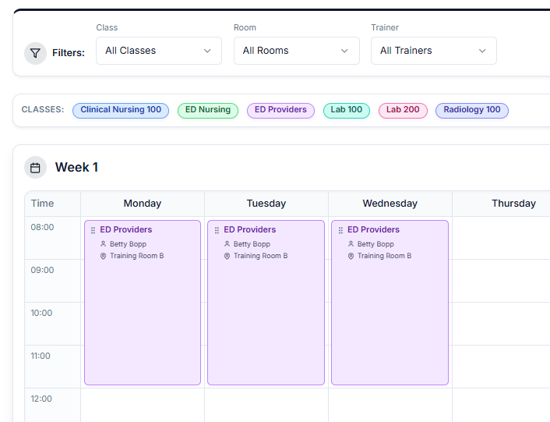Toggle the ED Nursing class chip

click(208, 110)
